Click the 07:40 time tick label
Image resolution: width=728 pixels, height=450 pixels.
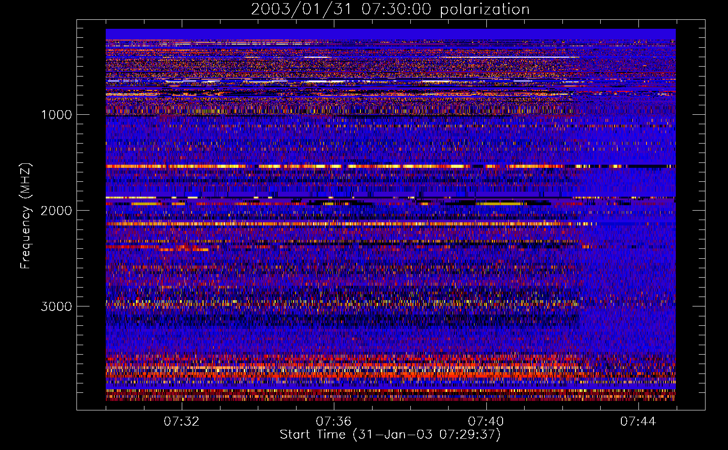pyautogui.click(x=486, y=422)
